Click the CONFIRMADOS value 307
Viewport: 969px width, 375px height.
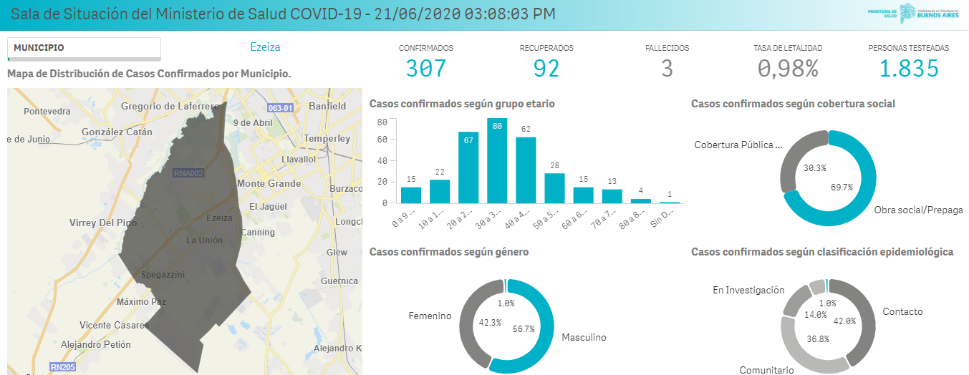click(425, 69)
